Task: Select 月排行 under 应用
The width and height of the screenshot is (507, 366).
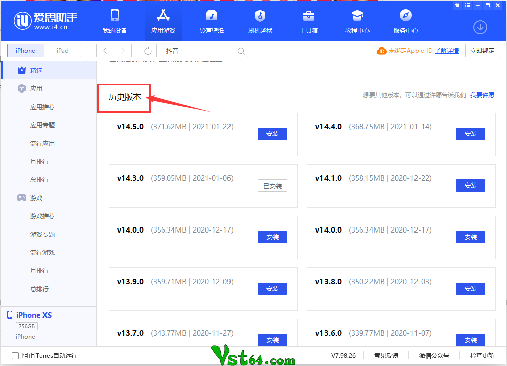Action: point(39,161)
